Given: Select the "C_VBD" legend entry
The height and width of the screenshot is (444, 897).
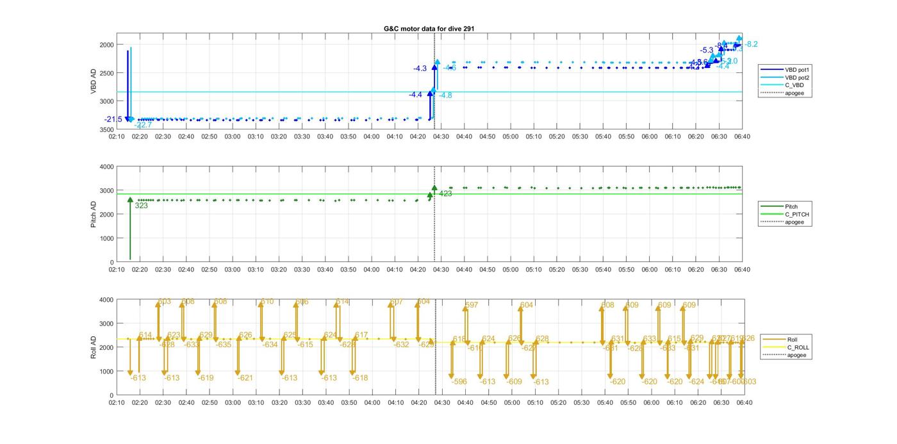Looking at the screenshot, I should pyautogui.click(x=784, y=85).
